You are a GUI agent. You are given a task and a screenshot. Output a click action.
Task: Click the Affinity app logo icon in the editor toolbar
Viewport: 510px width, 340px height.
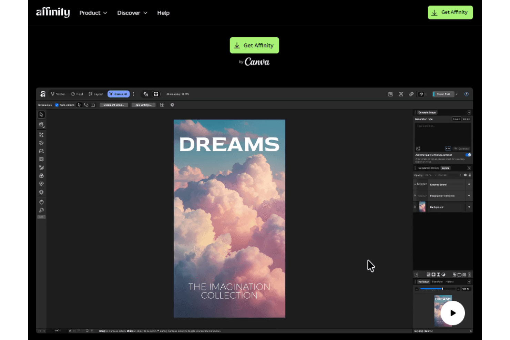pyautogui.click(x=43, y=94)
